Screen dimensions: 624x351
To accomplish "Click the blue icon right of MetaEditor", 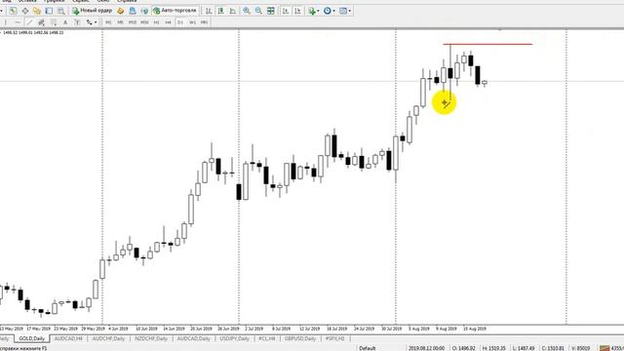I will 133,11.
